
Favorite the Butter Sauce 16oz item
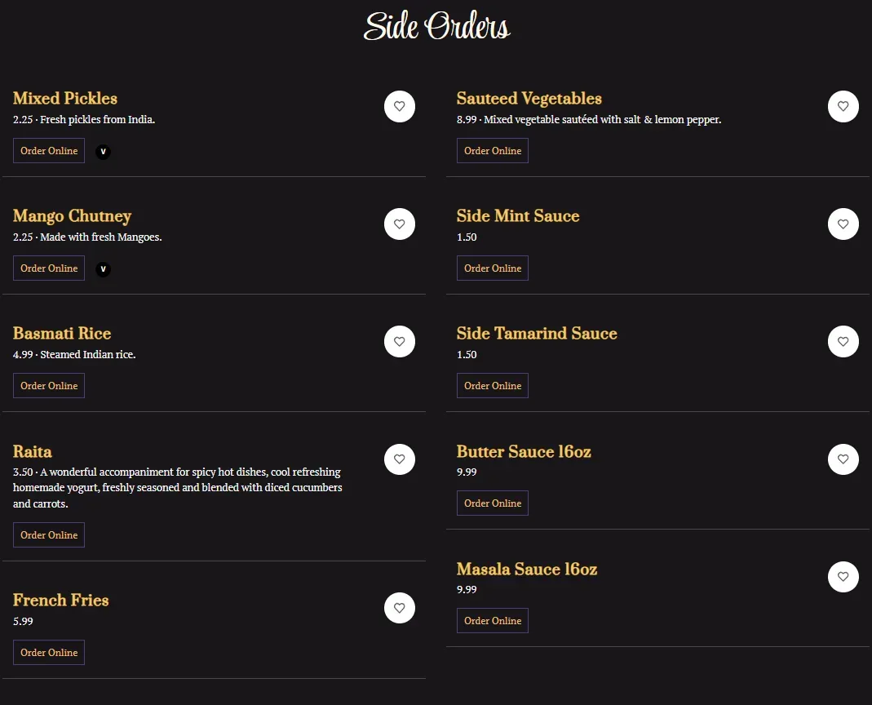(843, 459)
